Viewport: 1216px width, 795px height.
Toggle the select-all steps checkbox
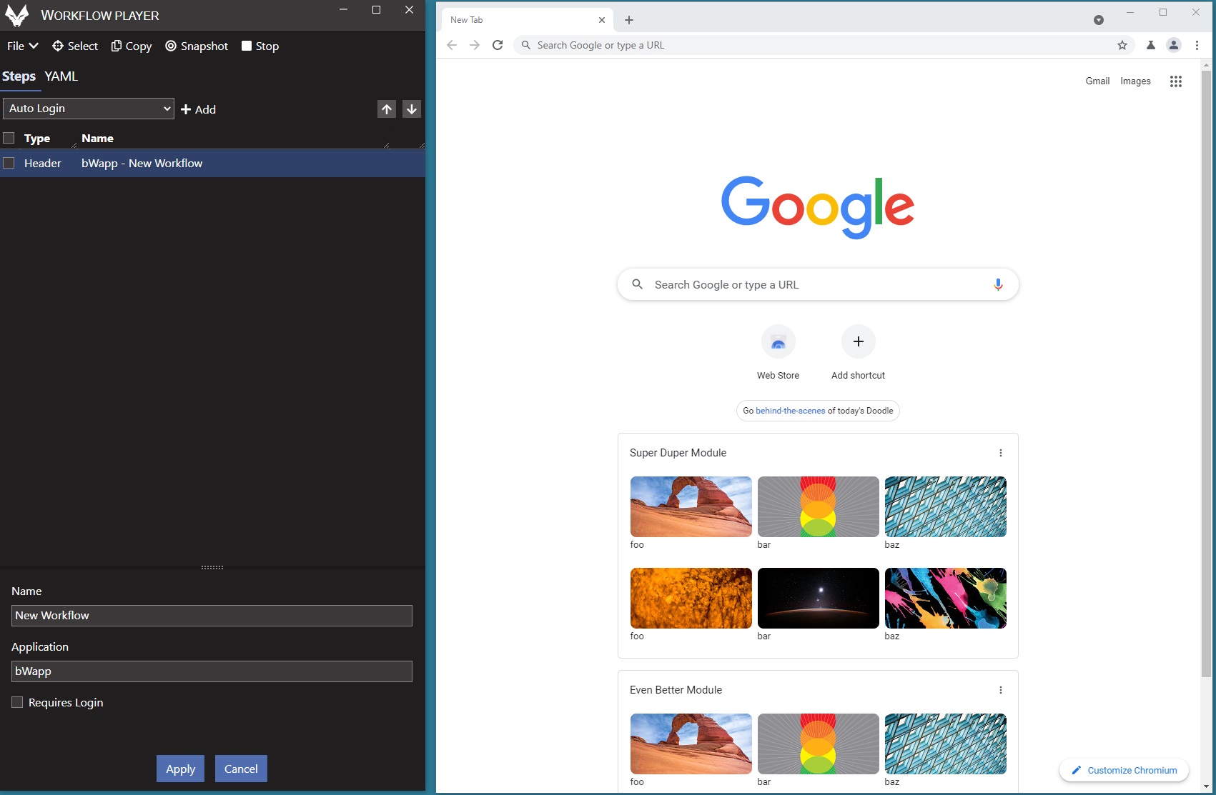9,138
